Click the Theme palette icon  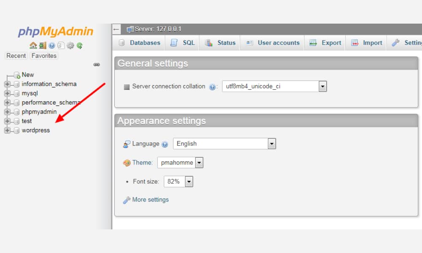(x=127, y=163)
